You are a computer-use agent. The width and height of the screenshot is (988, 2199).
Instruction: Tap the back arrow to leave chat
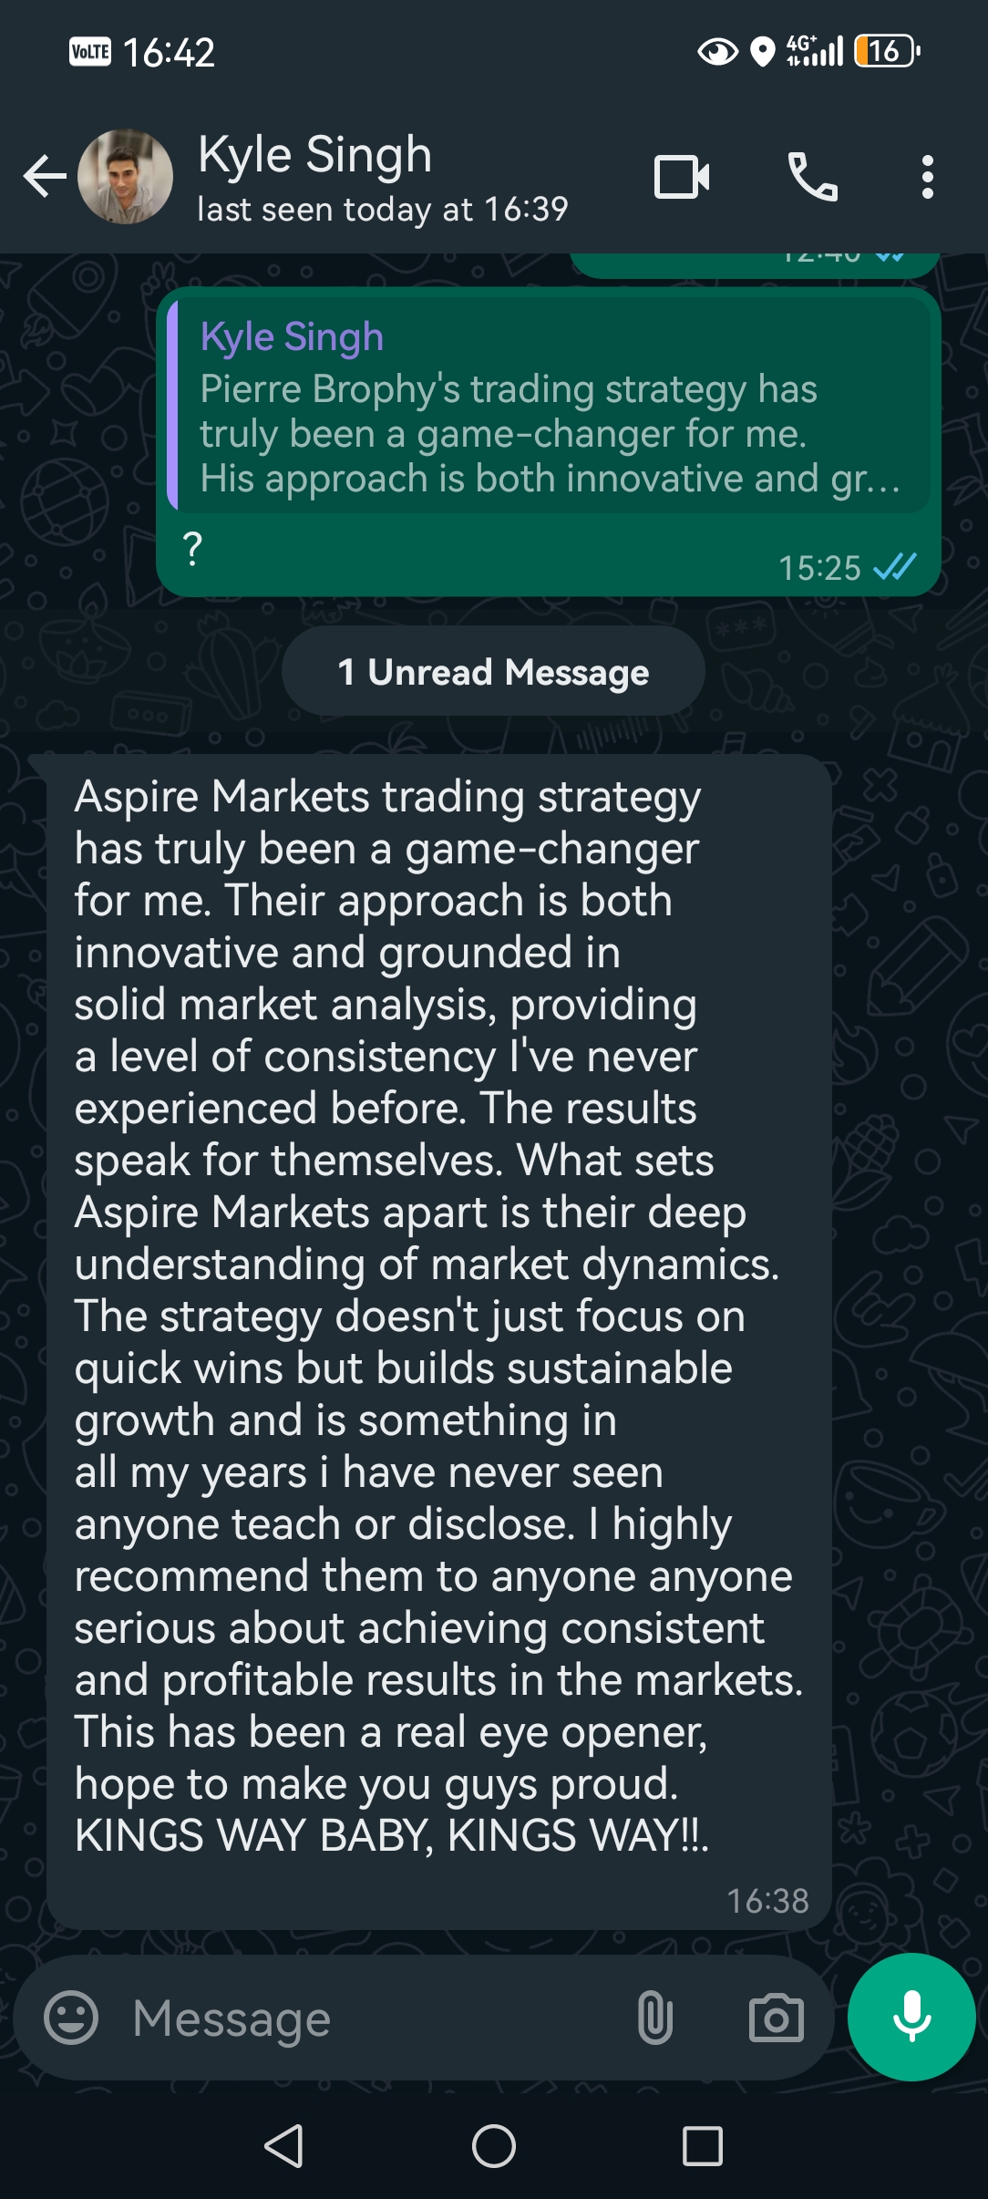[x=45, y=176]
